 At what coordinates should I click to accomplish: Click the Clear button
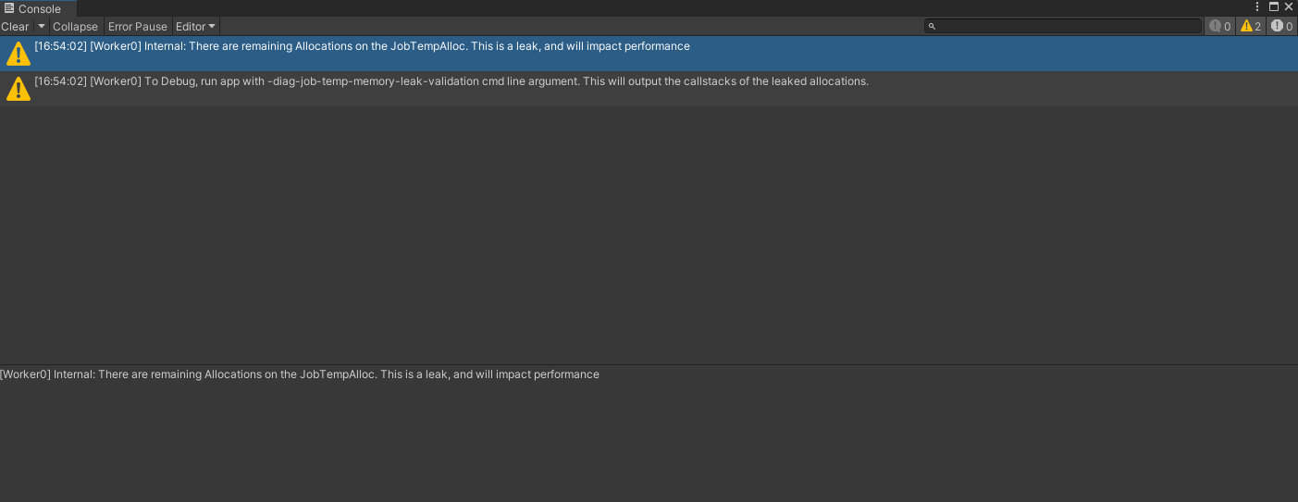(16, 27)
